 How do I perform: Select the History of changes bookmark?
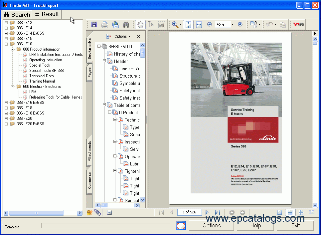pos(127,54)
